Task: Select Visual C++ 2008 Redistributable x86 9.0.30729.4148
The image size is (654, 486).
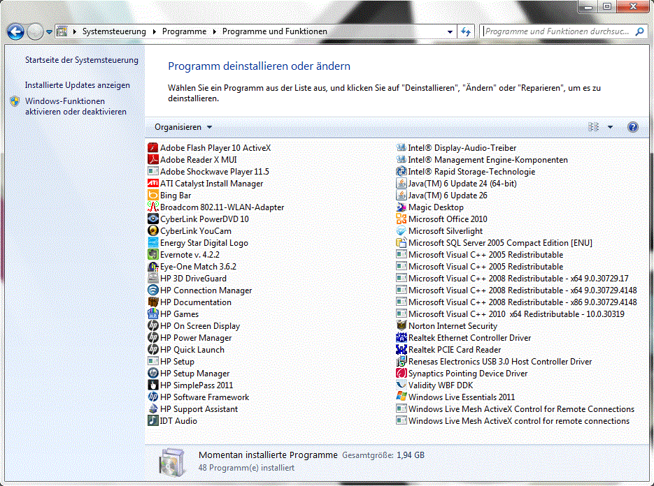Action: coord(517,302)
